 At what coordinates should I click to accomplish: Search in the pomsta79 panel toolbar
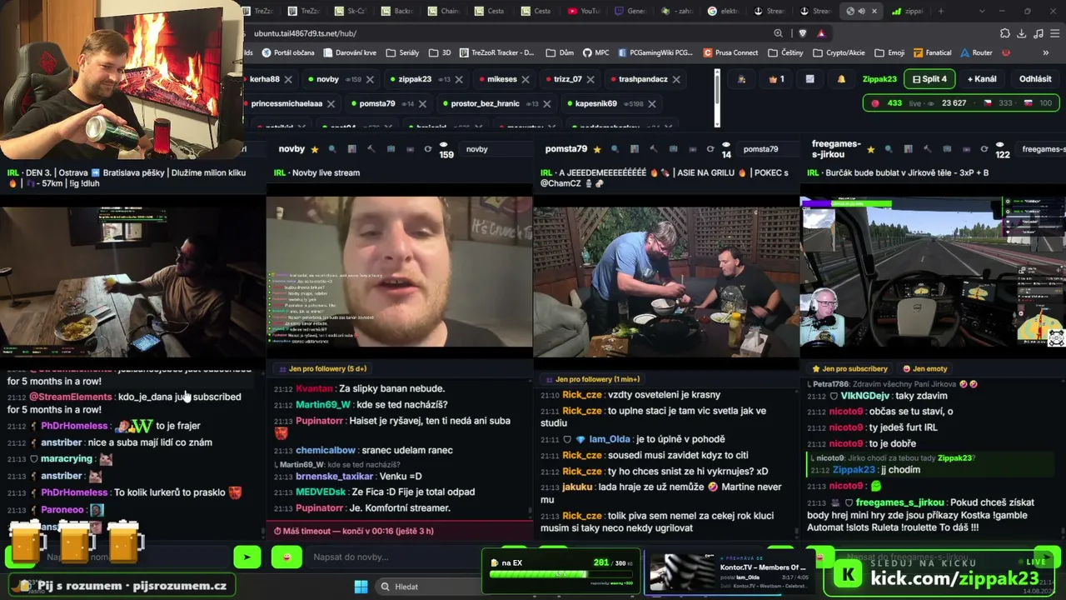click(x=615, y=149)
